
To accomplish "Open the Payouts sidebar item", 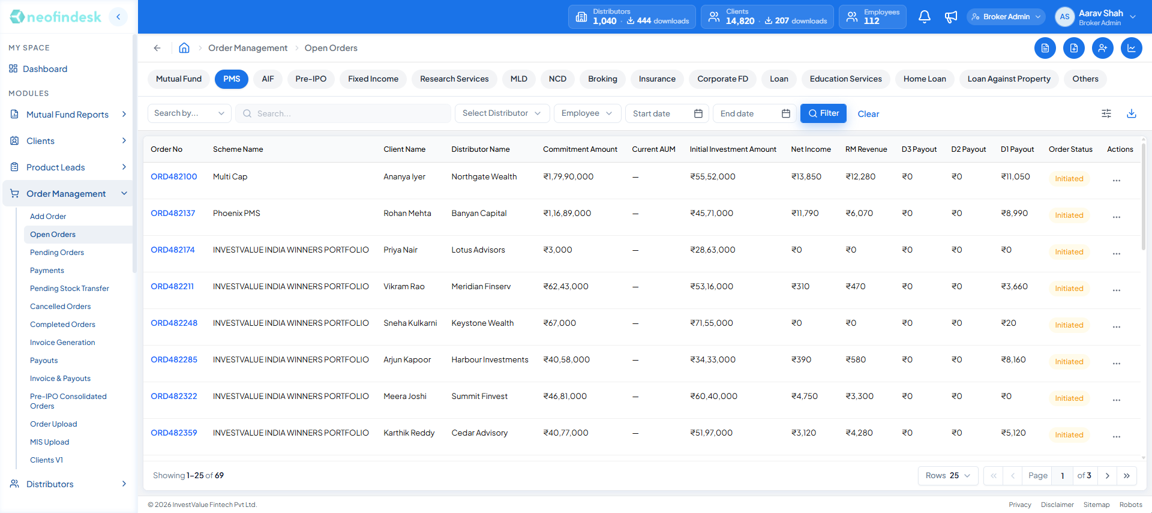I will click(44, 361).
